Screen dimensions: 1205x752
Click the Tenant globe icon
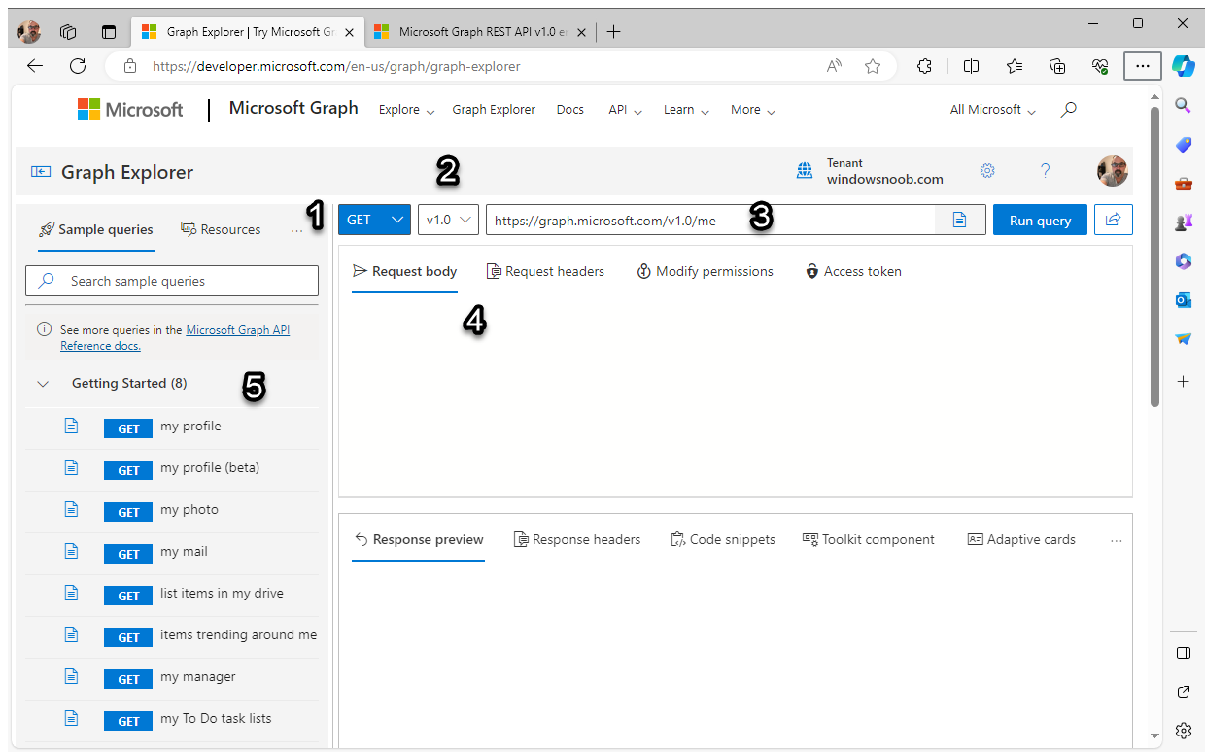(805, 171)
